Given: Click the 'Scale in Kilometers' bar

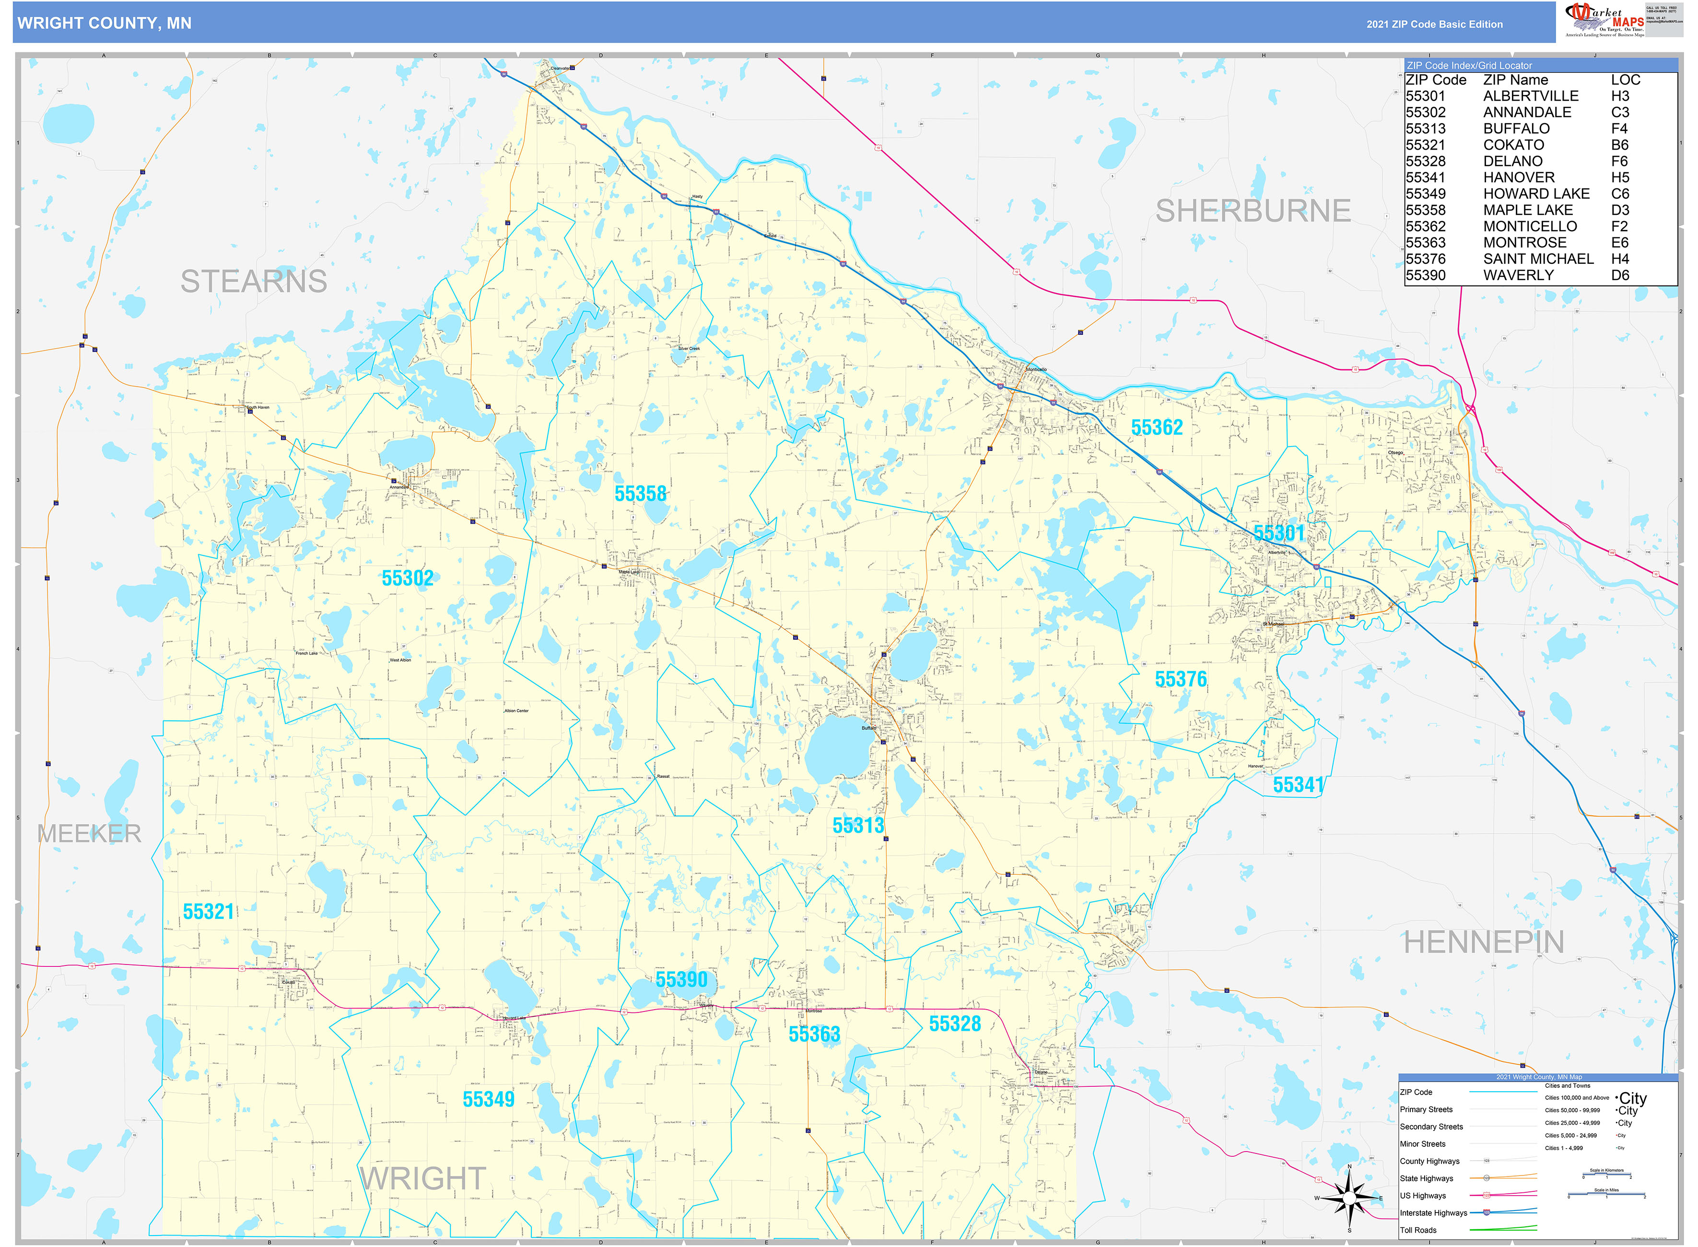Looking at the screenshot, I should click(x=1607, y=1175).
